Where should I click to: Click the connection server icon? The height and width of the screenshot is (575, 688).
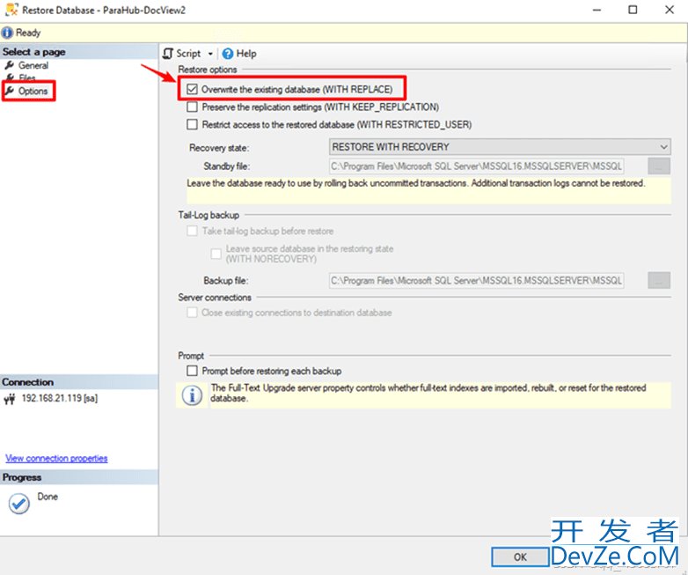point(9,399)
